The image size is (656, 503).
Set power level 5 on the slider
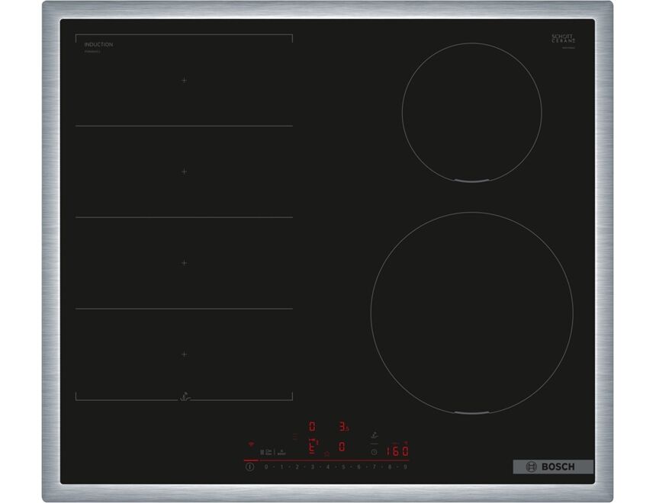click(x=343, y=466)
